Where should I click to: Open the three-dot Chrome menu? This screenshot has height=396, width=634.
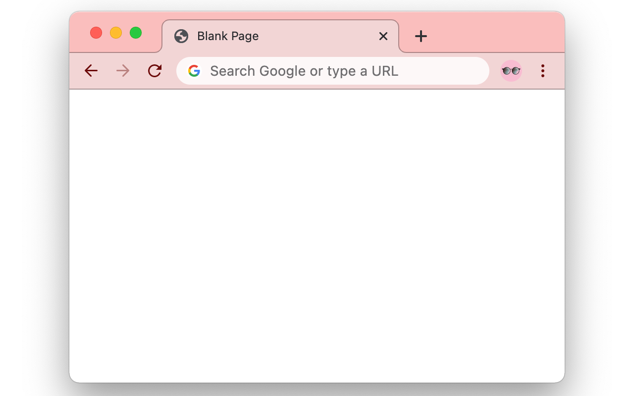tap(543, 71)
